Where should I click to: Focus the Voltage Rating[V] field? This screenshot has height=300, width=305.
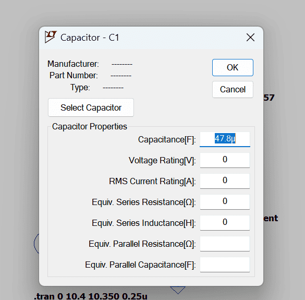[225, 160]
